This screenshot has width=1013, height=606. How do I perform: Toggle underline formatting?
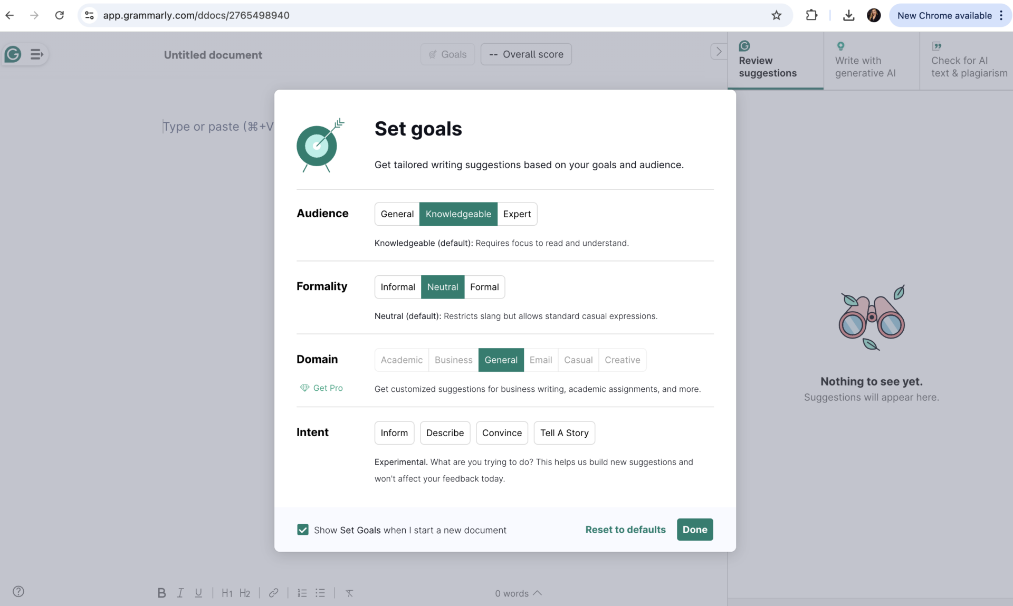point(198,593)
